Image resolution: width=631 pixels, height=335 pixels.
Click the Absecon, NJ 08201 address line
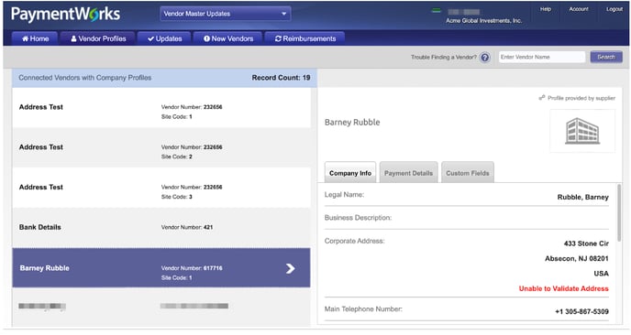(576, 258)
